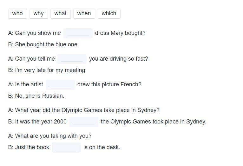Select the "who" word chip
The width and height of the screenshot is (243, 166).
(x=17, y=13)
